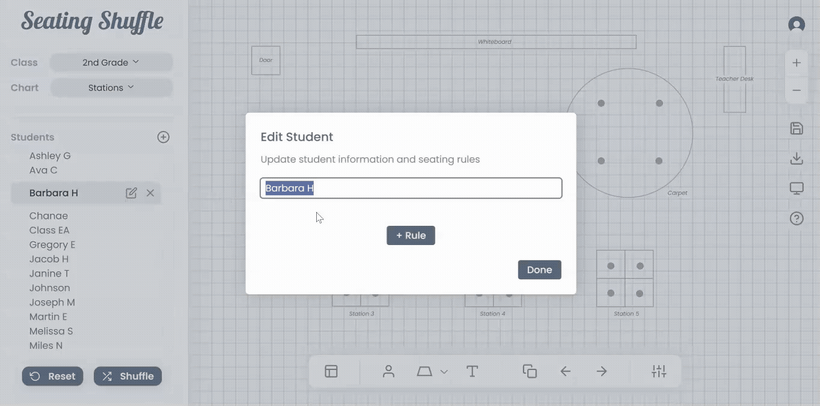Select Gregory E in the student list
This screenshot has height=406, width=820.
[x=52, y=244]
